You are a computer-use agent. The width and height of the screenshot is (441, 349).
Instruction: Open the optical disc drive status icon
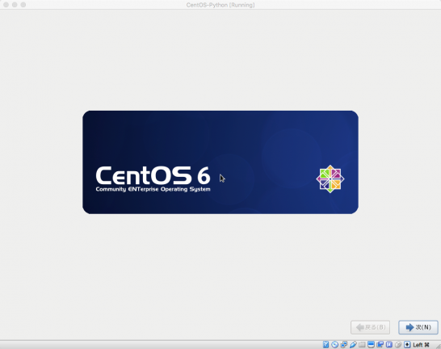[x=334, y=344]
